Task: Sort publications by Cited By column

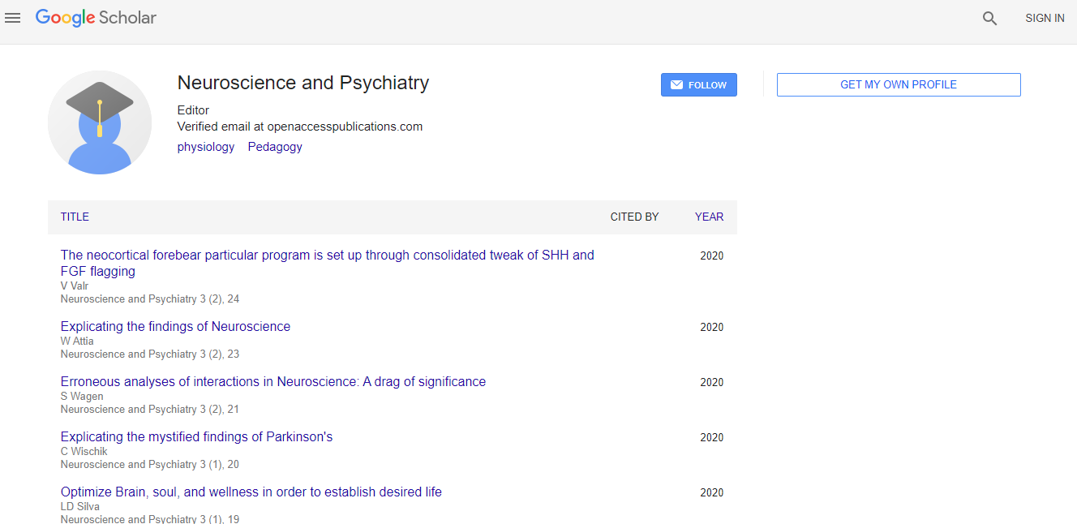Action: pos(634,217)
